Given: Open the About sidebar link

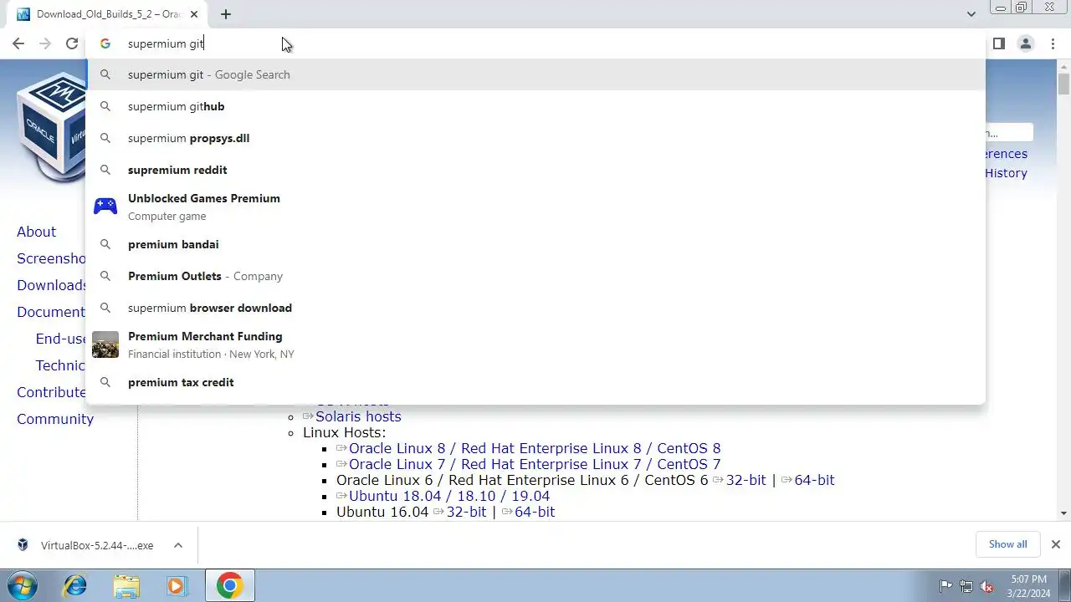Looking at the screenshot, I should (36, 232).
